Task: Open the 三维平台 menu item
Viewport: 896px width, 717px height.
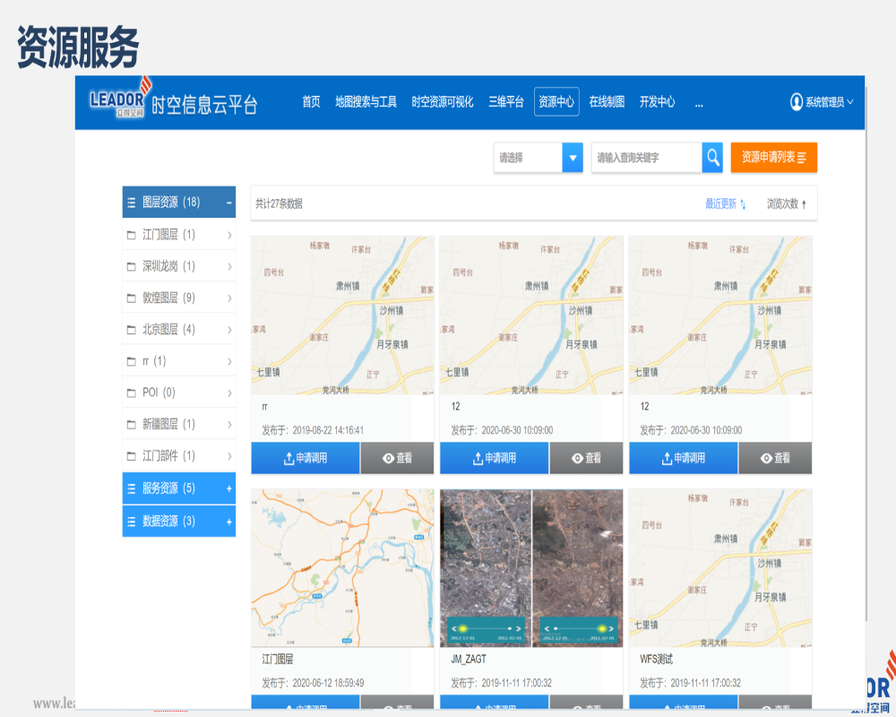Action: pos(506,102)
